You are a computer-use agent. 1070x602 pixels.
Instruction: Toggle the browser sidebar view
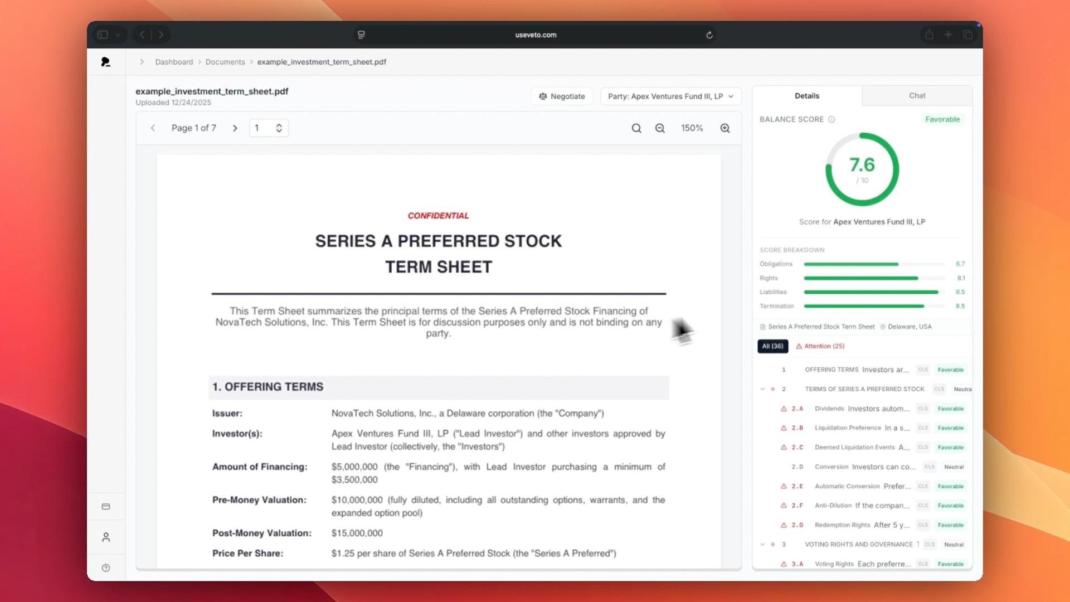pyautogui.click(x=103, y=34)
